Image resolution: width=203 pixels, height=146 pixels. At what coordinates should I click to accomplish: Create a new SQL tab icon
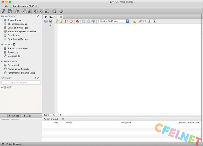(4, 11)
